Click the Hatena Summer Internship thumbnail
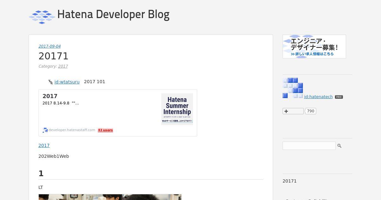Image resolution: width=381 pixels, height=200 pixels. click(177, 109)
